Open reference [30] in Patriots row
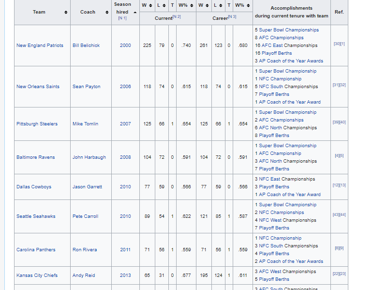Screen dimensions: 373x290 [x=336, y=44]
